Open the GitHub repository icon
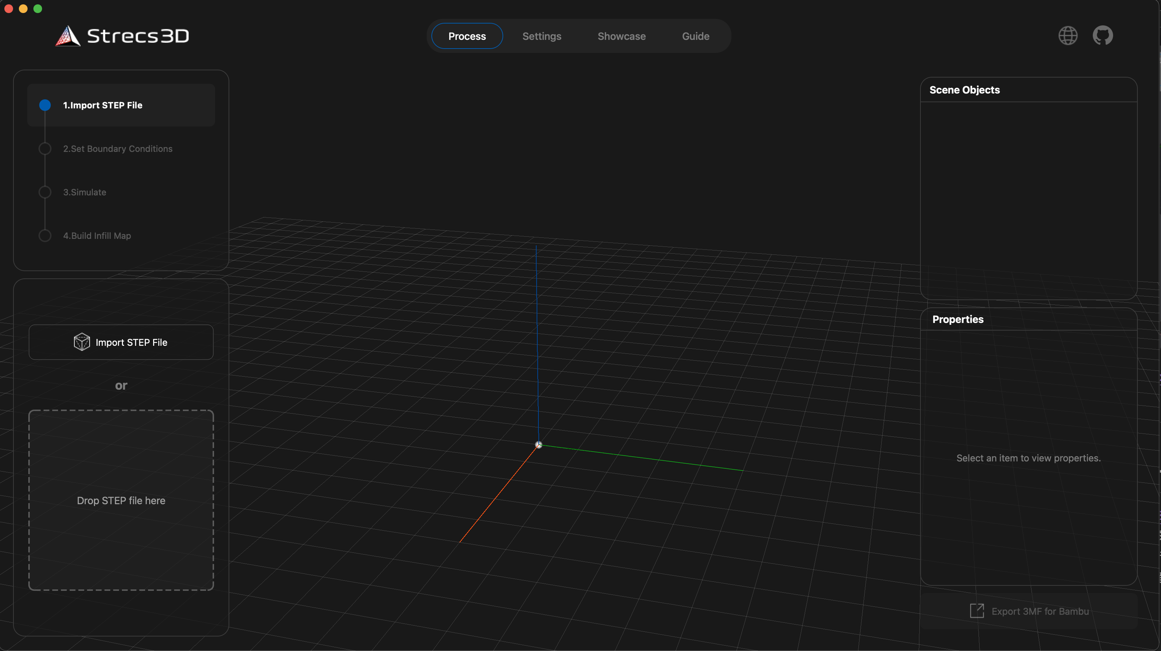 tap(1103, 36)
